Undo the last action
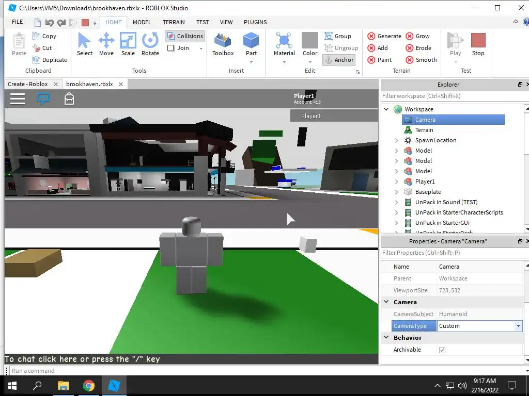529x396 pixels. (49, 23)
